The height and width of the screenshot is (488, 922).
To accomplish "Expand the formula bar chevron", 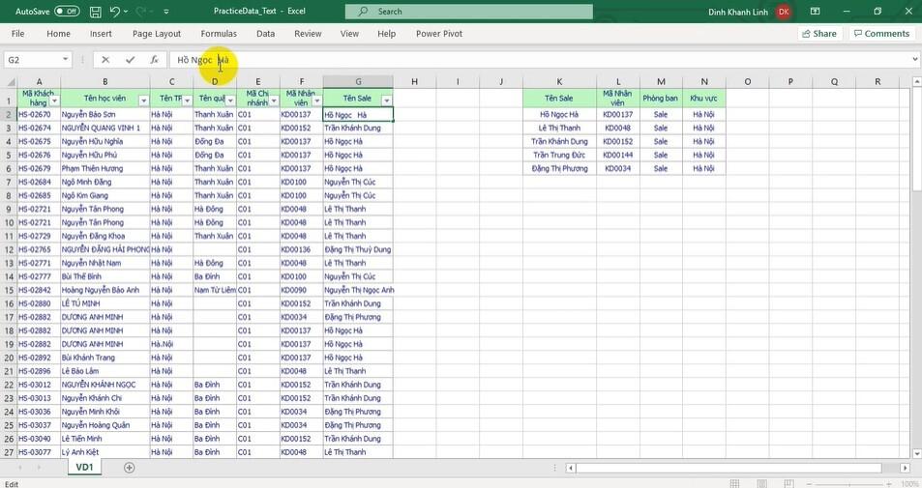I will pos(915,59).
